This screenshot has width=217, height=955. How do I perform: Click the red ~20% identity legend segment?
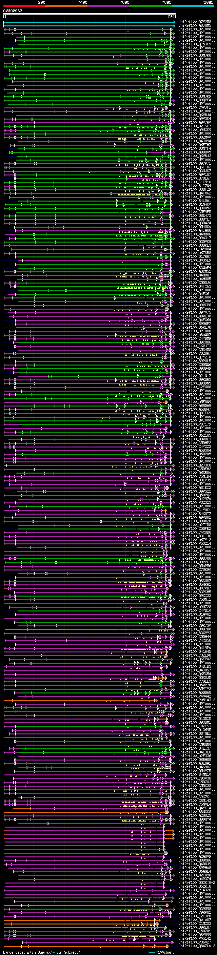(x=24, y=6)
